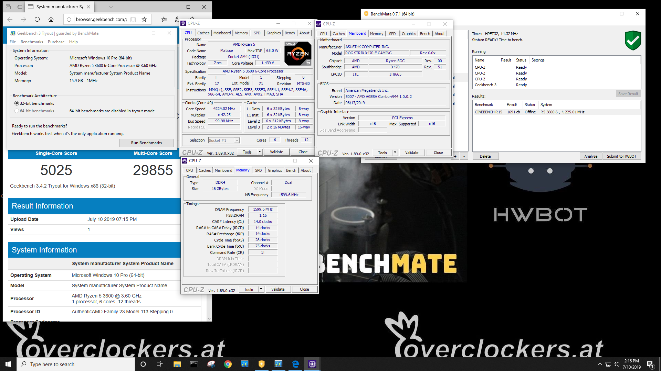The height and width of the screenshot is (371, 661).
Task: Set the current Edge tabs aside
Action: click(20, 7)
